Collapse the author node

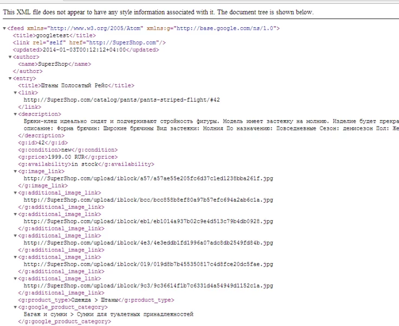[x=10, y=57]
